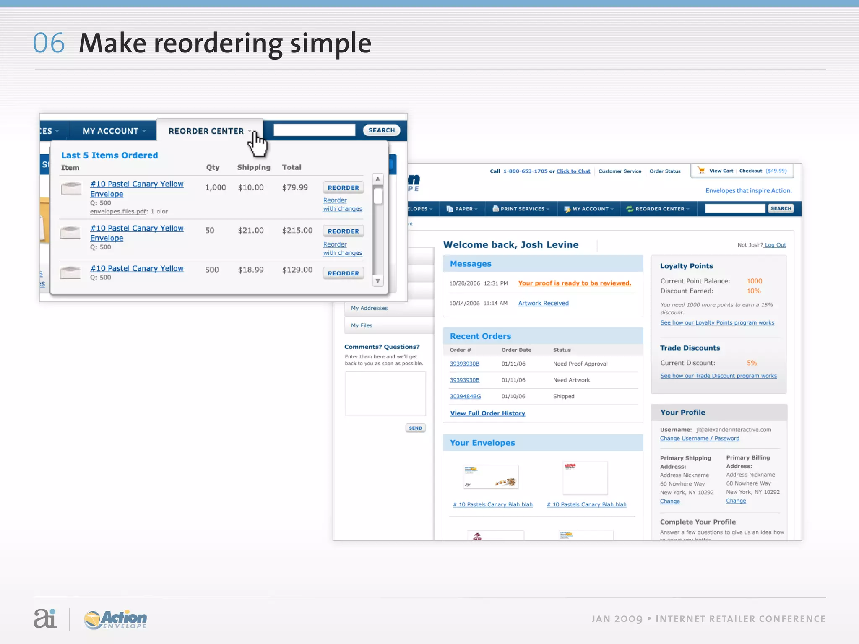This screenshot has width=859, height=644.
Task: Click the green Reorder Center arrows icon
Action: tap(630, 209)
